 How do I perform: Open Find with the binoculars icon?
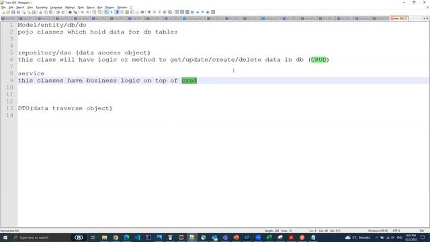(70, 12)
